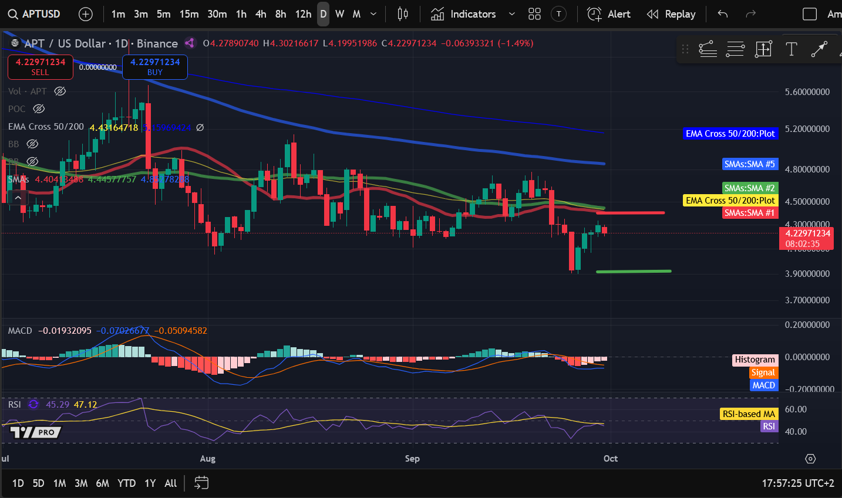Select the EMA Cross 50/200 legend title

pyautogui.click(x=46, y=127)
